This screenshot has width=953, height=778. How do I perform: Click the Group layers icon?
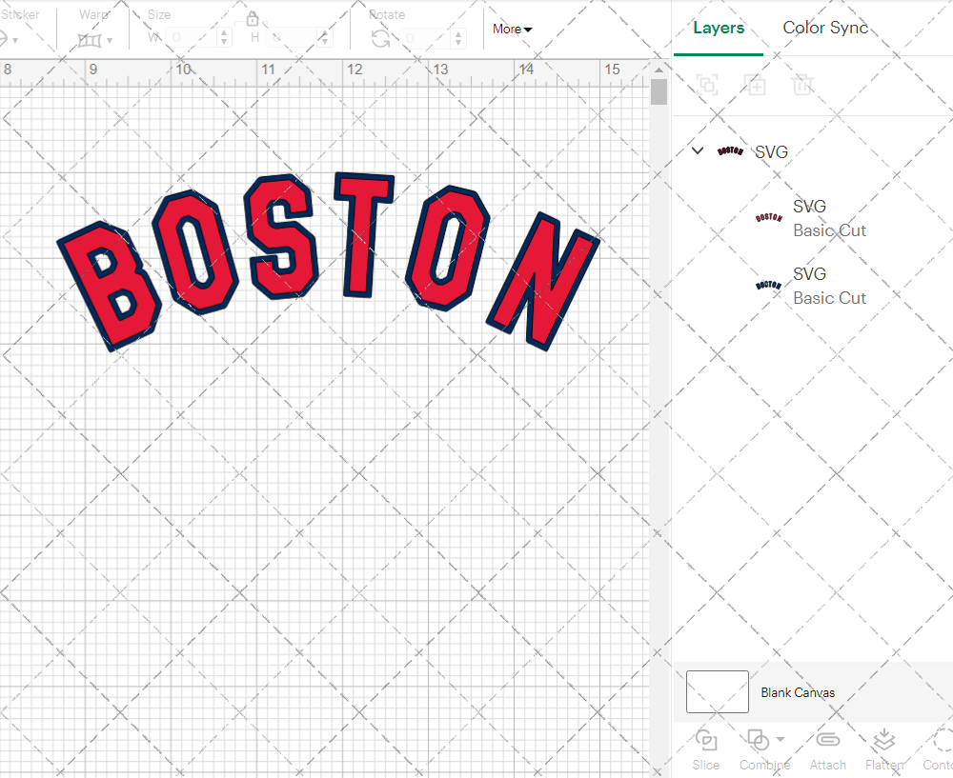tap(707, 85)
